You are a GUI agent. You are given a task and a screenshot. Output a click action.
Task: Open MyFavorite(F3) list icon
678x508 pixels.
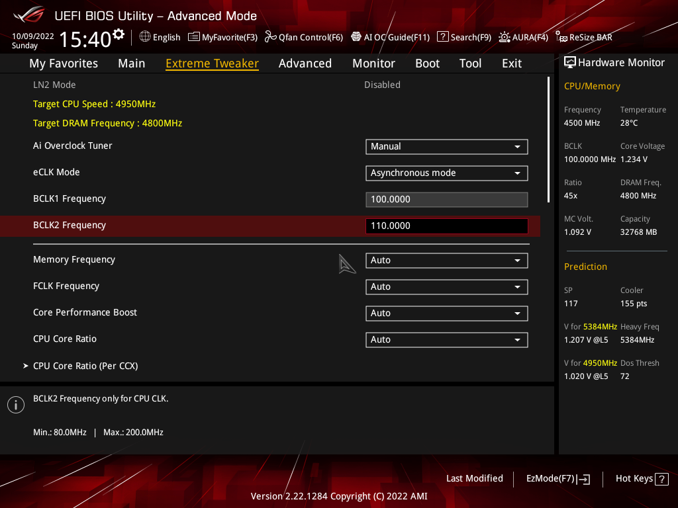194,37
